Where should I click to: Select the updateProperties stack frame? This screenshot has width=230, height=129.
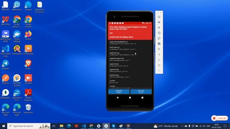coord(130,59)
